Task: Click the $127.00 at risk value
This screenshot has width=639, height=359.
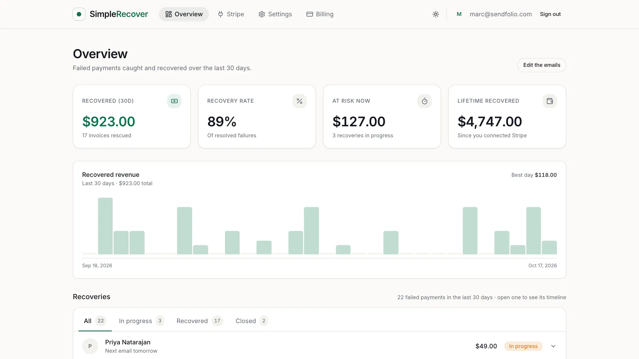Action: tap(359, 122)
